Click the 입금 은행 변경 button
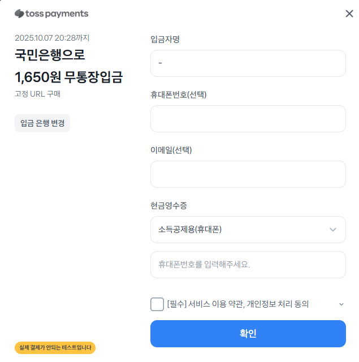Image resolution: width=359 pixels, height=362 pixels. click(42, 123)
